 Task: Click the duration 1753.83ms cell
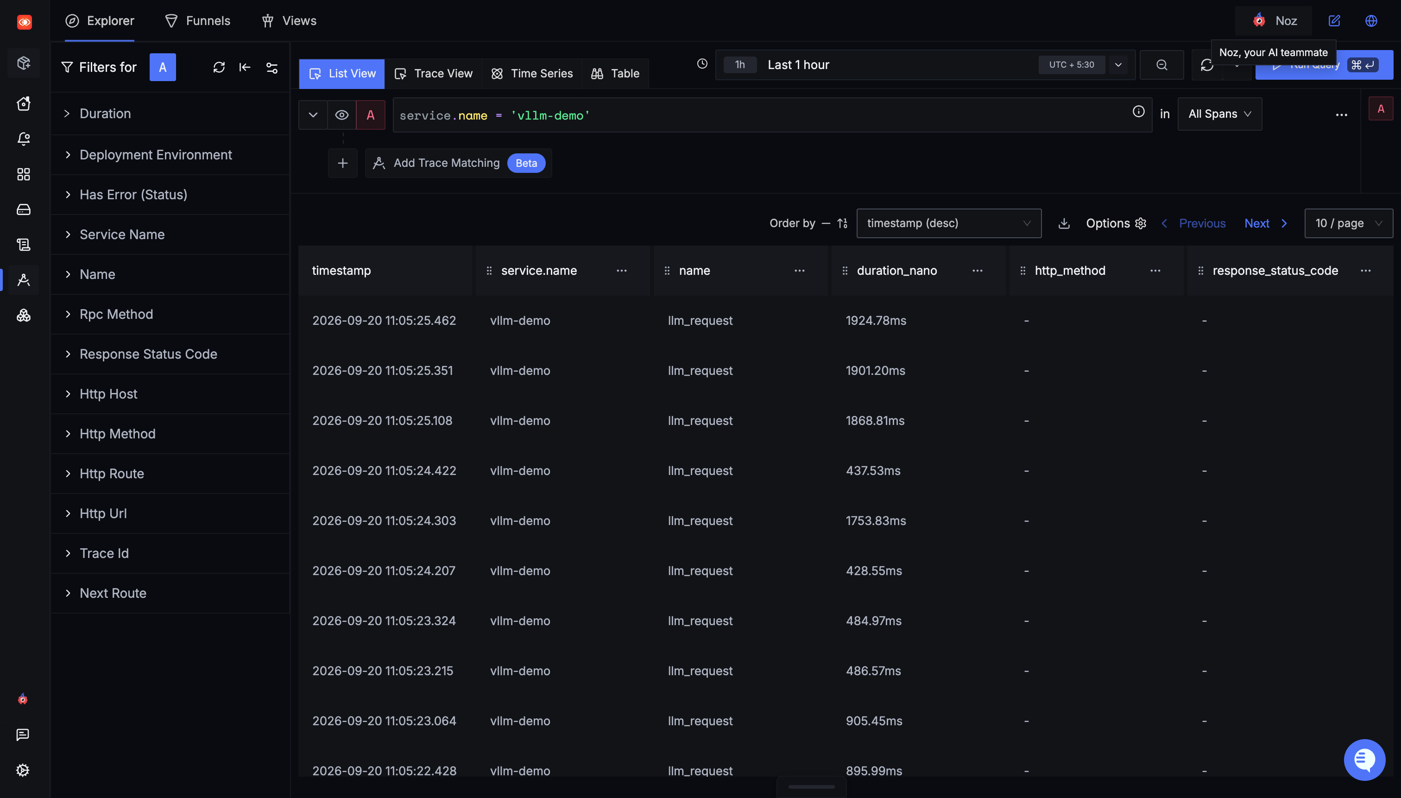pos(876,521)
